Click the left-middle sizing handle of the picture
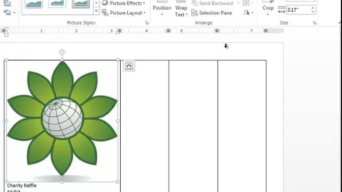This screenshot has width=342, height=192. pyautogui.click(x=6, y=121)
